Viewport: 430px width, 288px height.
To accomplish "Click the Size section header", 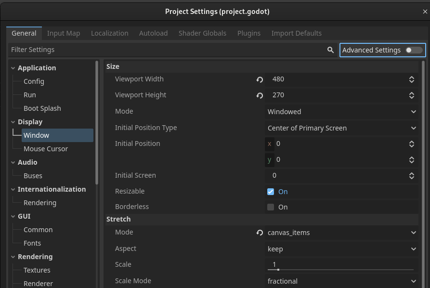I will (262, 66).
